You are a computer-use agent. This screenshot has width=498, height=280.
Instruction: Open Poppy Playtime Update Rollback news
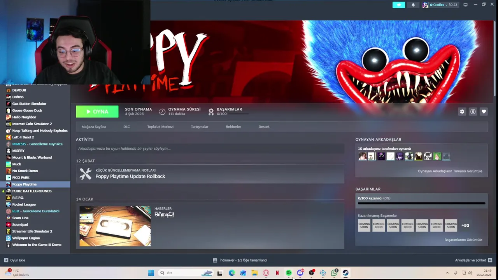[x=130, y=176]
